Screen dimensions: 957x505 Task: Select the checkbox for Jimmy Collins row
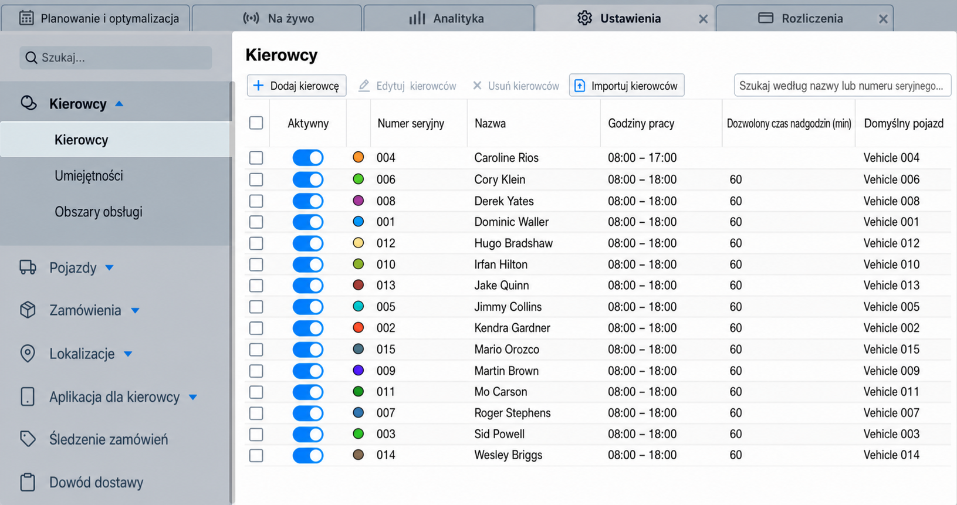pos(256,307)
